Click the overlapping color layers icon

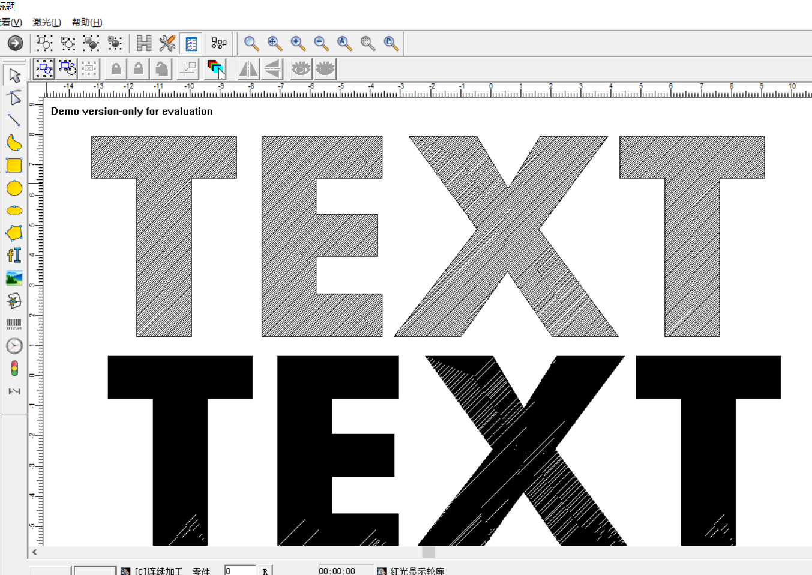215,69
